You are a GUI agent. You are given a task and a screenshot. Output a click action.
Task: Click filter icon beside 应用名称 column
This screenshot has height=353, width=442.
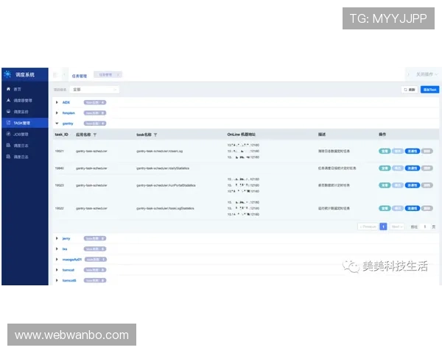pos(95,135)
